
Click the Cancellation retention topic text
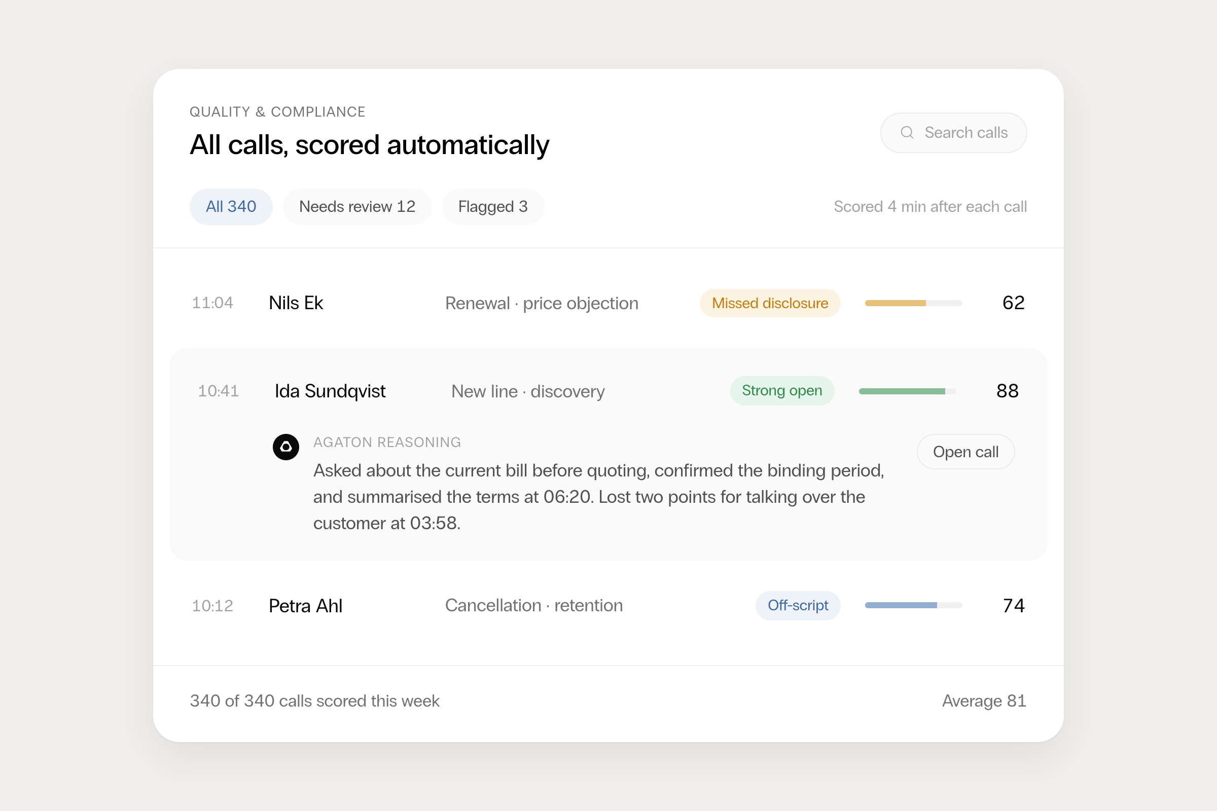[534, 605]
